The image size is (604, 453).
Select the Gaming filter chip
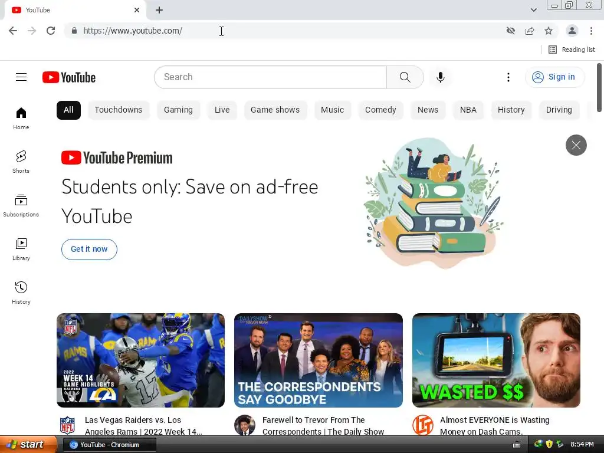(x=178, y=110)
